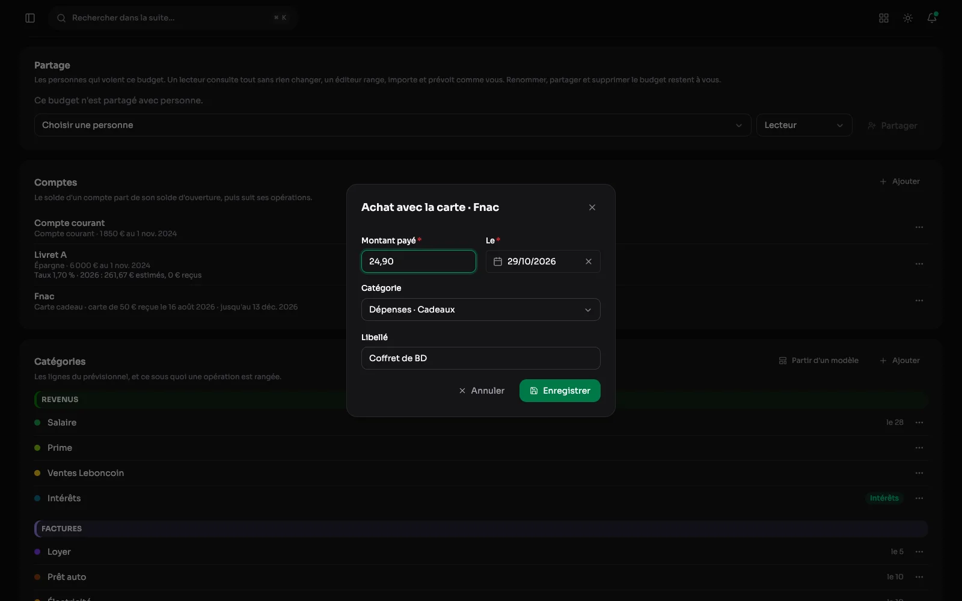962x601 pixels.
Task: Open options menu for Intérêts category
Action: (919, 498)
